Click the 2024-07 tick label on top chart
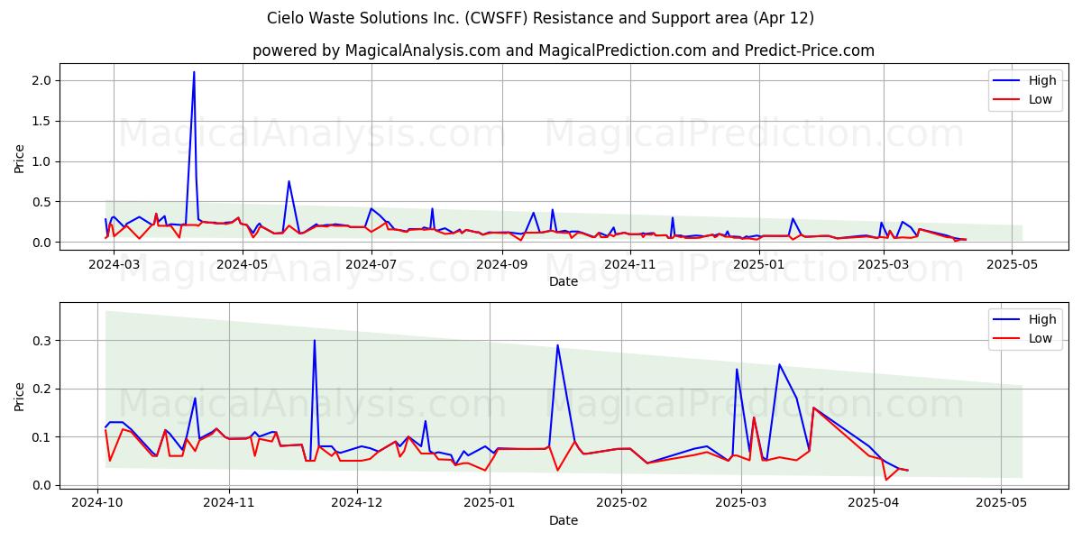Image resolution: width=1082 pixels, height=541 pixels. [x=371, y=264]
